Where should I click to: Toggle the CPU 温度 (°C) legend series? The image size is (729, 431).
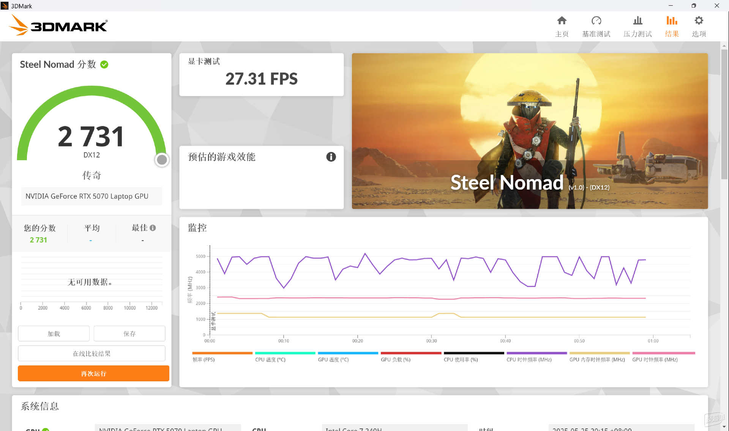pos(285,357)
